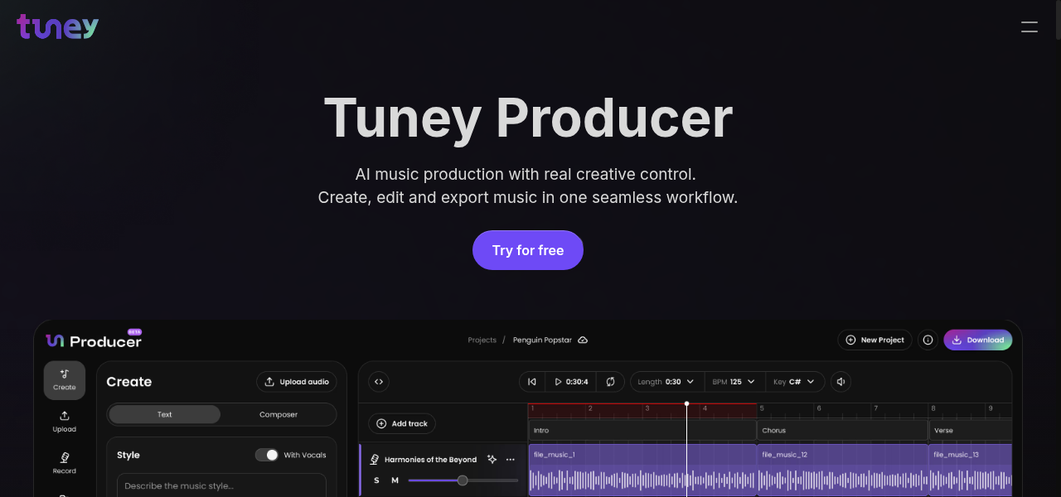Open the master volume speaker icon
Viewport: 1061px width, 497px height.
(840, 381)
